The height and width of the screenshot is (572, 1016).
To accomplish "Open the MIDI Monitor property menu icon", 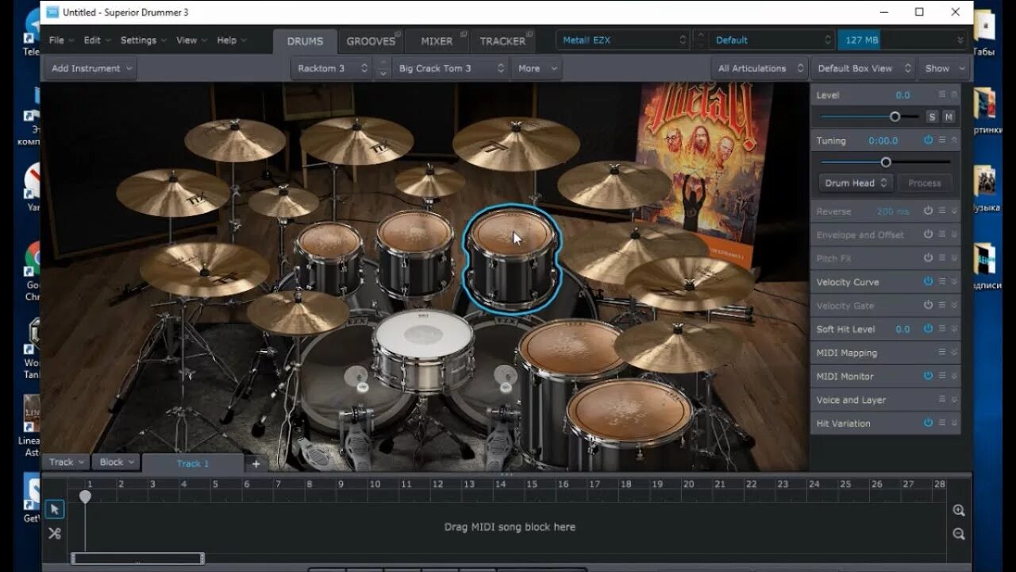I will (942, 375).
